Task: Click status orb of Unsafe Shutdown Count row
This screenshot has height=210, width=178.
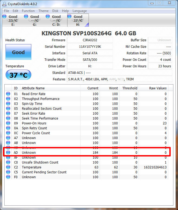Action: tap(8, 162)
